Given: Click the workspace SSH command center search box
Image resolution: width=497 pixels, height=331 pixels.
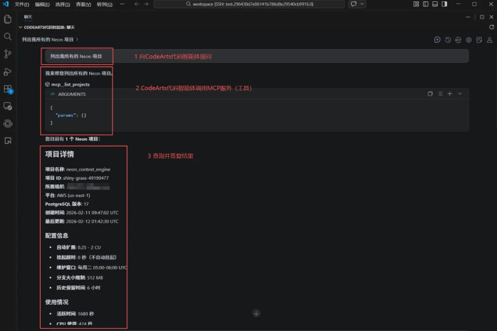Looking at the screenshot, I should 249,4.
